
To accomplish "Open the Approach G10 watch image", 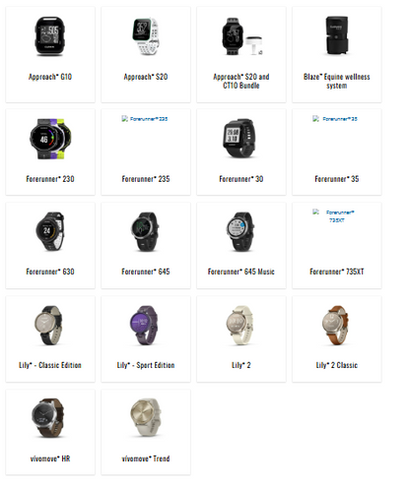I will [50, 36].
